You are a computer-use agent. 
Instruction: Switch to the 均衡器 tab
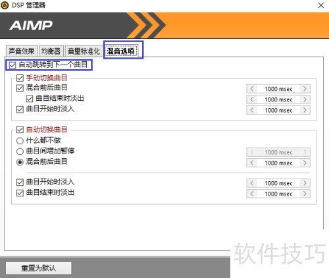(x=51, y=51)
